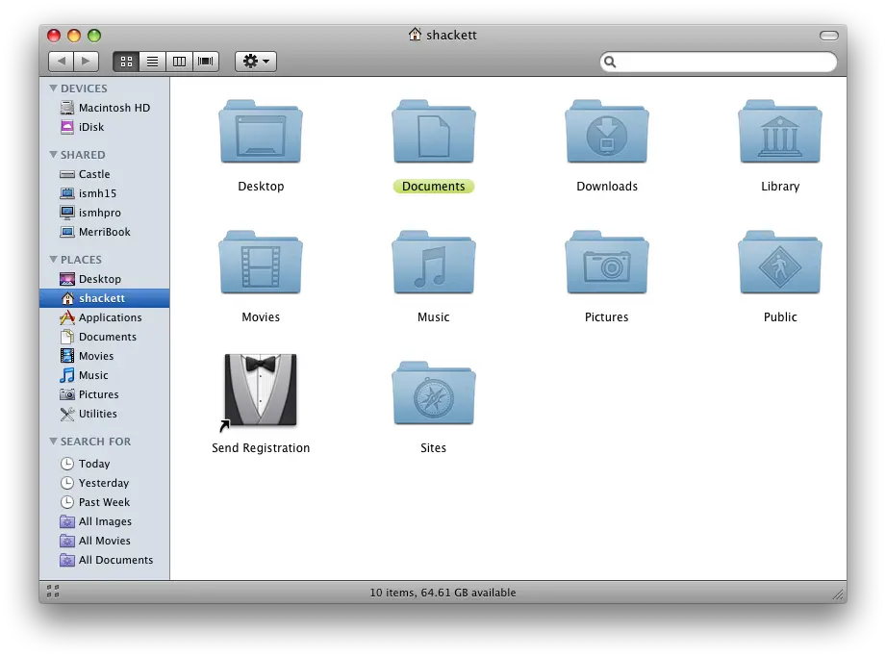Select Desktop in sidebar Places
The width and height of the screenshot is (886, 657).
105,279
